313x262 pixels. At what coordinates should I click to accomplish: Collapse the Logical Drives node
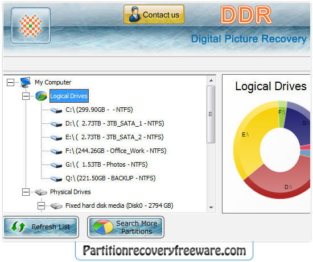tap(26, 96)
